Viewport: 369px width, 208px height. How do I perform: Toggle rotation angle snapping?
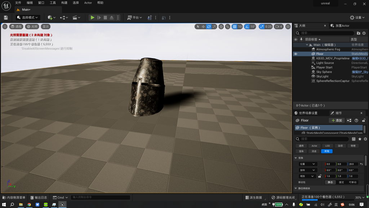pos(247,27)
